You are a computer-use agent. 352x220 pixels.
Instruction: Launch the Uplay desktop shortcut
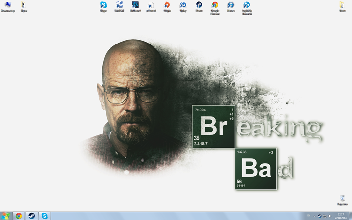pos(183,7)
